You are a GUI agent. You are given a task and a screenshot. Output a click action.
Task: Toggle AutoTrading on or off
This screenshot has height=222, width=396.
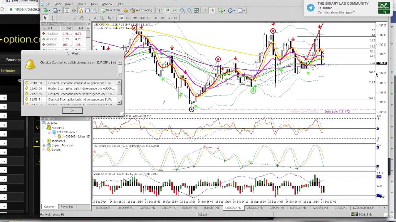(x=141, y=10)
